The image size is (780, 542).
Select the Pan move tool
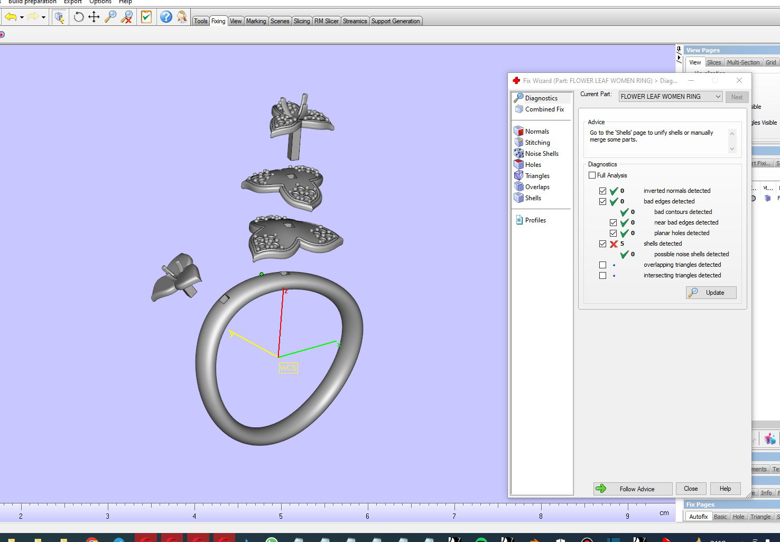(94, 17)
